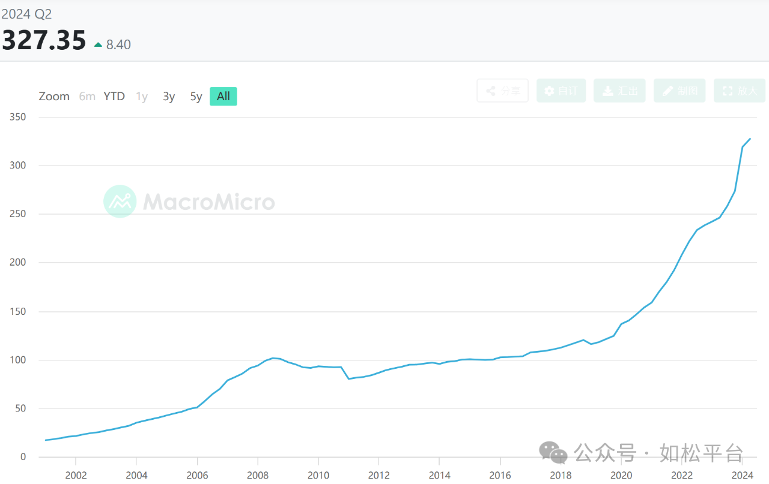Screen dimensions: 769x484
Task: Select the pencil draw-chart button (制图)
Action: point(679,91)
